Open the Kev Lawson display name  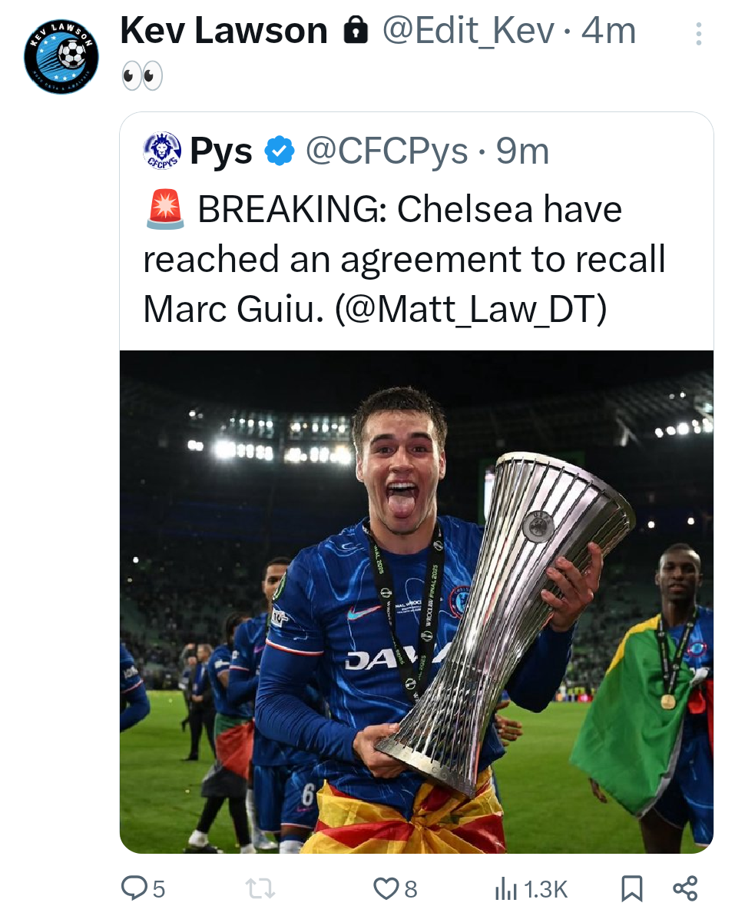click(x=223, y=31)
